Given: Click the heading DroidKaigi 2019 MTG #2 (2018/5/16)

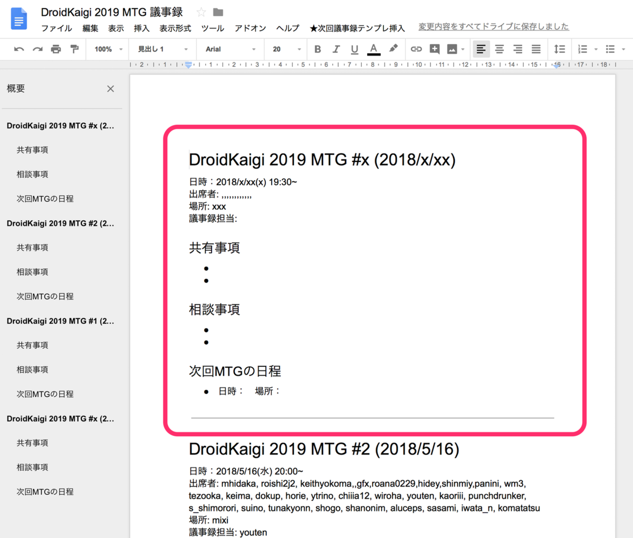Looking at the screenshot, I should click(324, 449).
